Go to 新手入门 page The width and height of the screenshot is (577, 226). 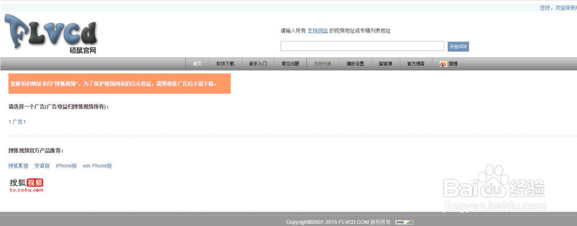[257, 64]
